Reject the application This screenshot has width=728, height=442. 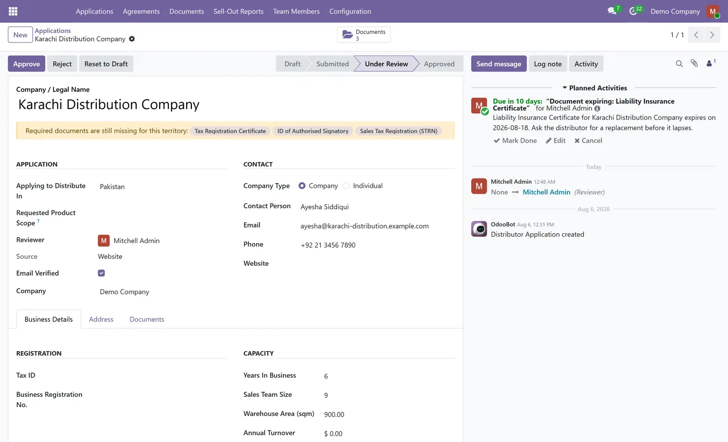(62, 64)
